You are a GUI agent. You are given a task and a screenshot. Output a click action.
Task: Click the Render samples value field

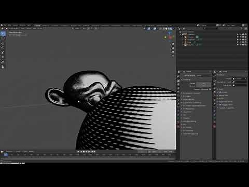point(203,84)
